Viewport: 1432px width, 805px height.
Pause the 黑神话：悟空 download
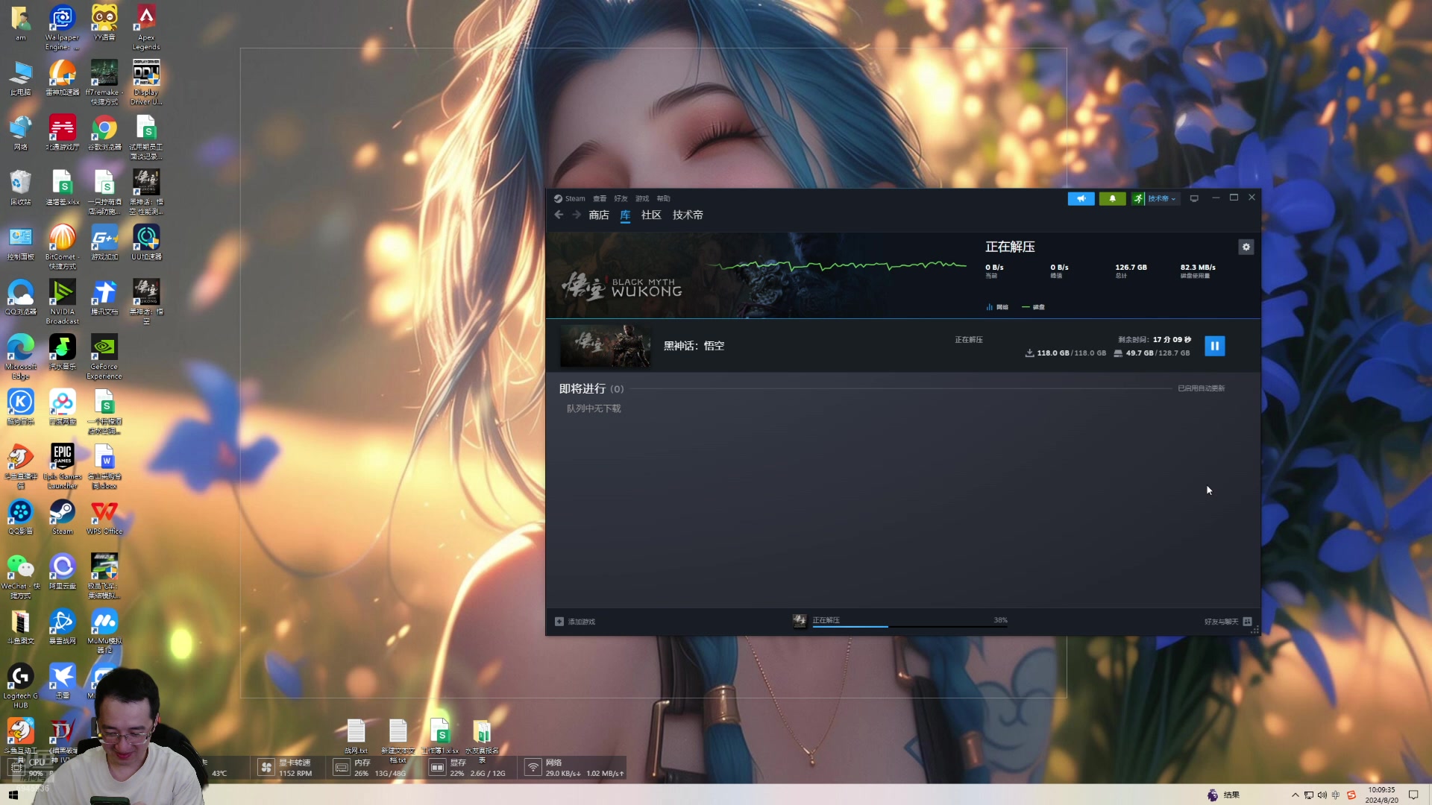1214,346
